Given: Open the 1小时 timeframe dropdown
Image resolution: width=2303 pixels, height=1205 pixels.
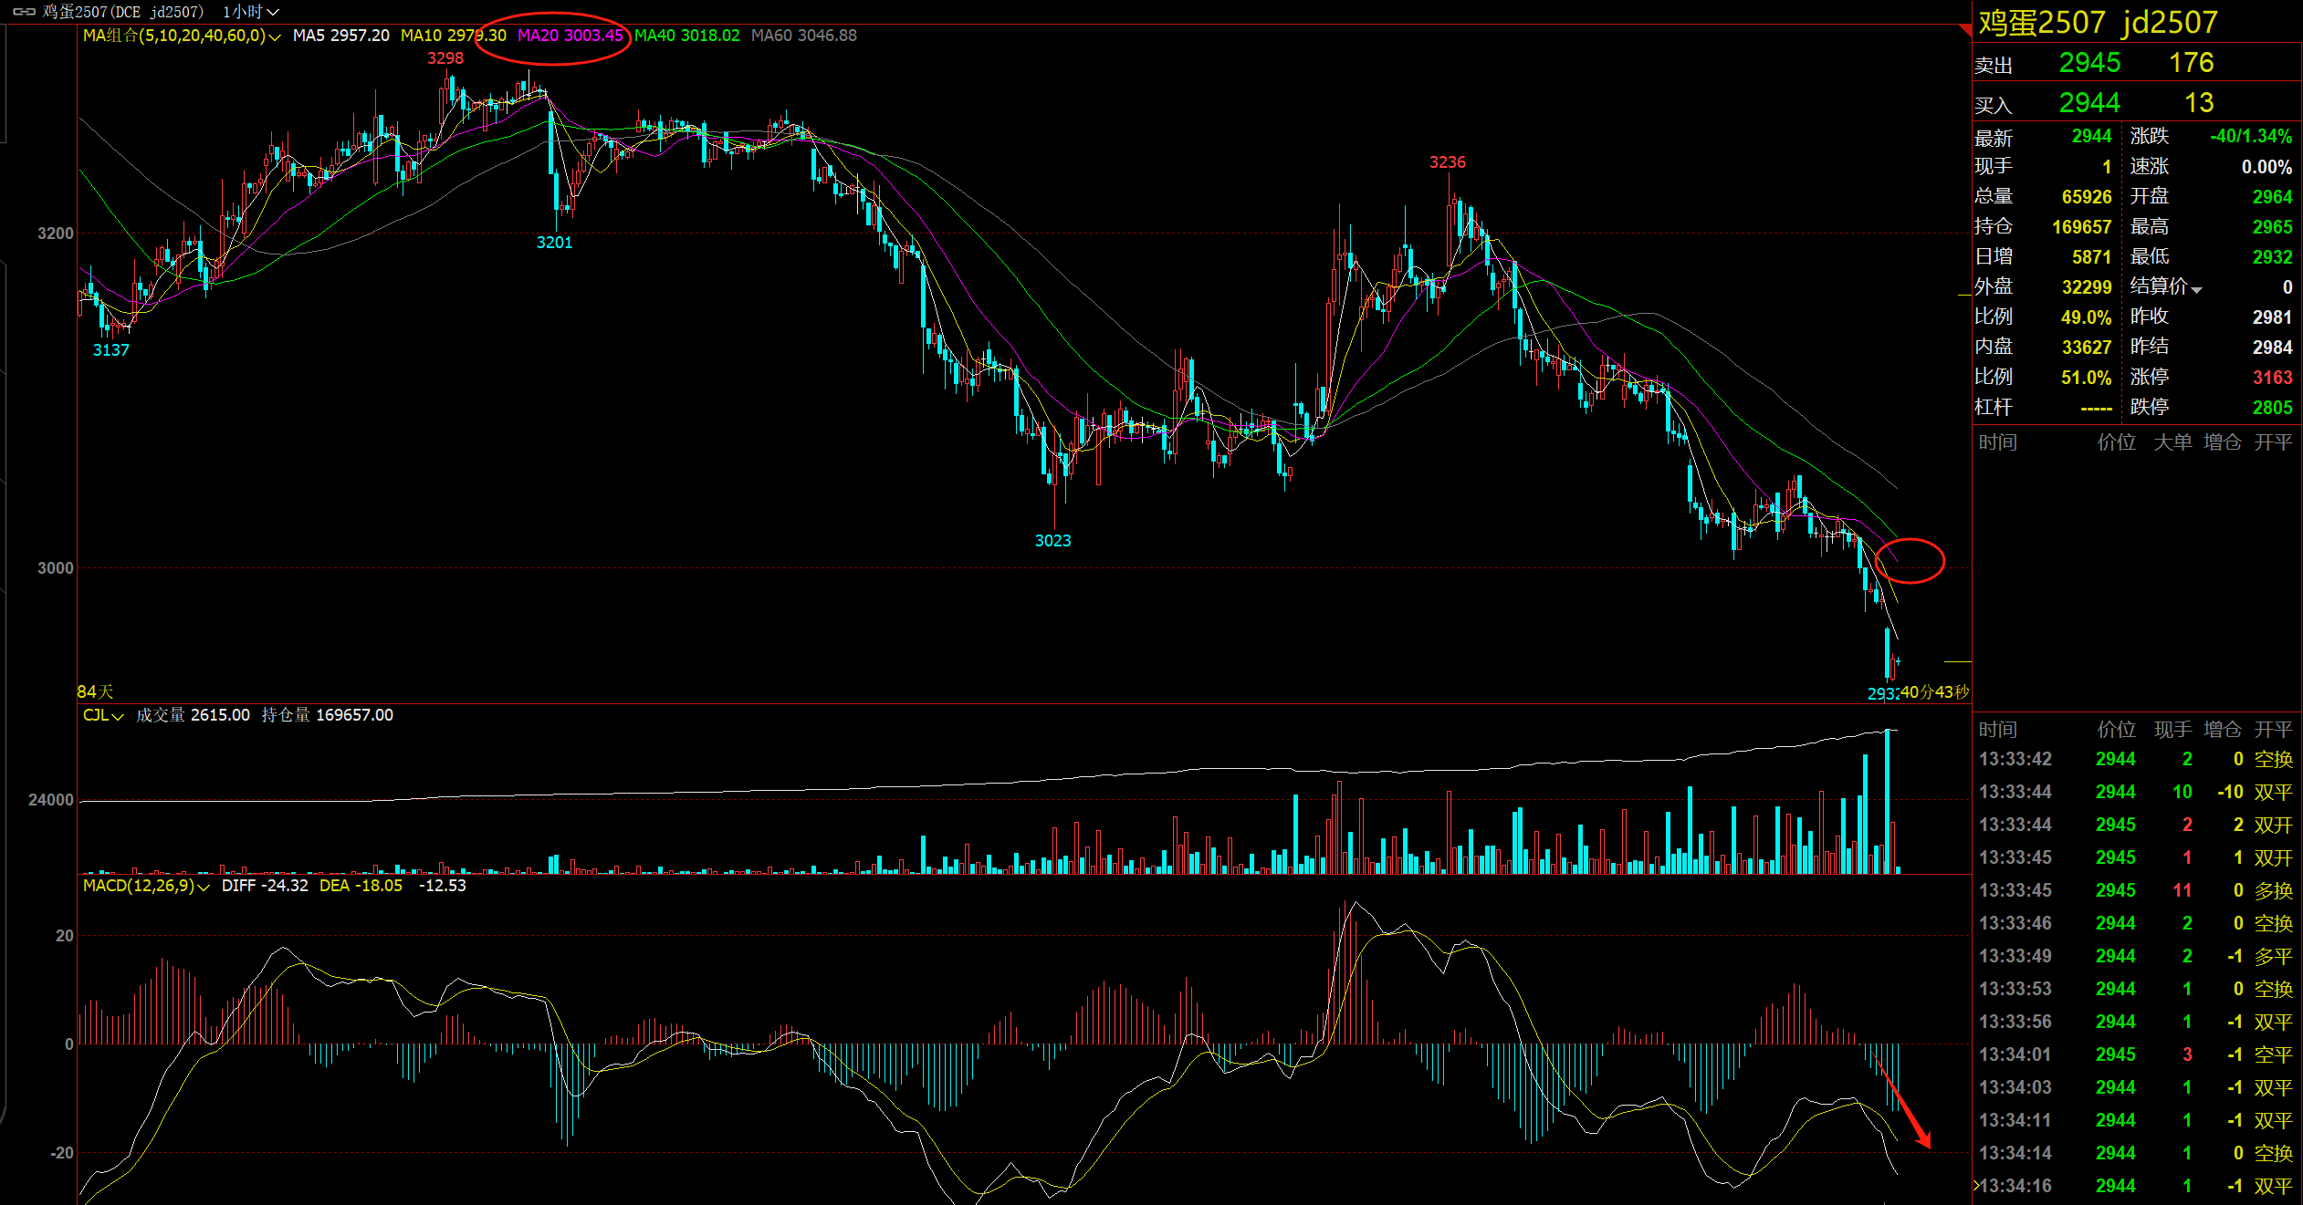Looking at the screenshot, I should pos(250,12).
